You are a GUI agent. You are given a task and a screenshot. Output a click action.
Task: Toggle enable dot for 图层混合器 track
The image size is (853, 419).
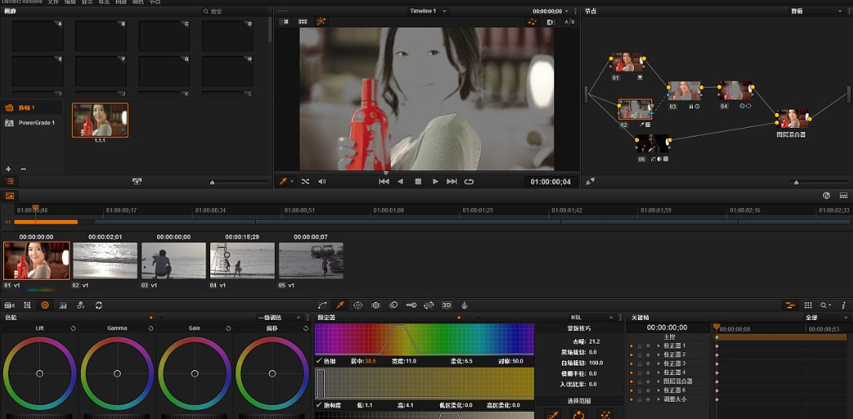632,381
